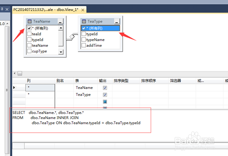Click the ON join condition SQL line
Image resolution: width=228 pixels, height=156 pixels.
point(86,123)
